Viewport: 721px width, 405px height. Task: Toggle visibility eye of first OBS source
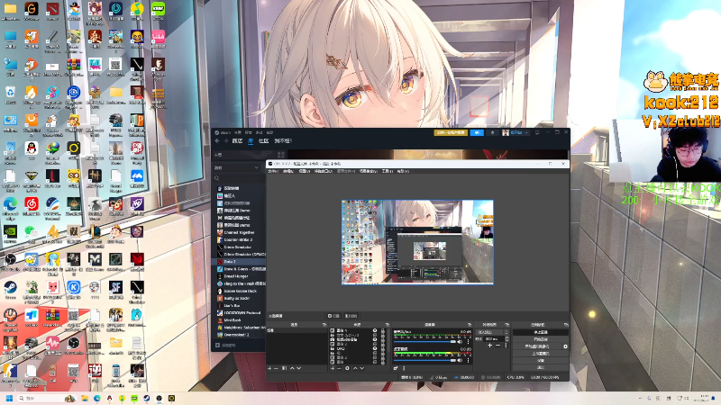point(375,330)
